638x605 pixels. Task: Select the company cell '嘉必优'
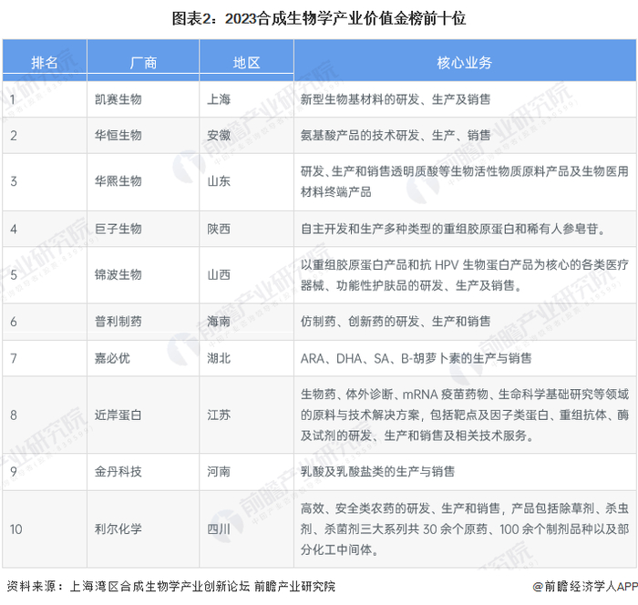tap(112, 358)
